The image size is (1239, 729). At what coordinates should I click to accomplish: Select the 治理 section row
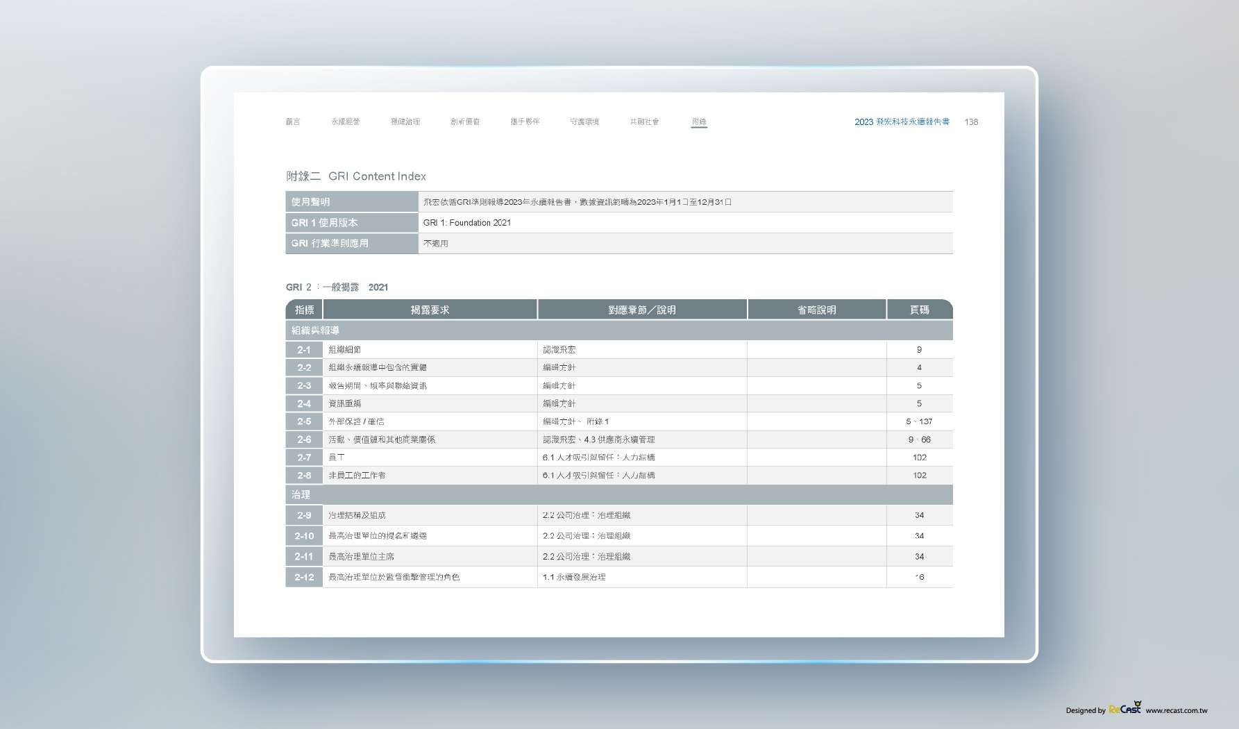[619, 494]
